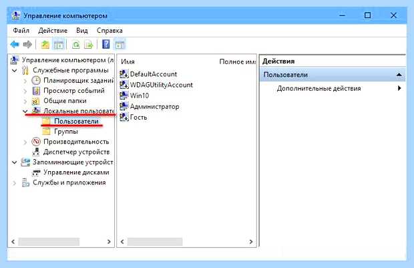Click the Export list toolbar icon
This screenshot has height=268, width=414.
click(89, 44)
